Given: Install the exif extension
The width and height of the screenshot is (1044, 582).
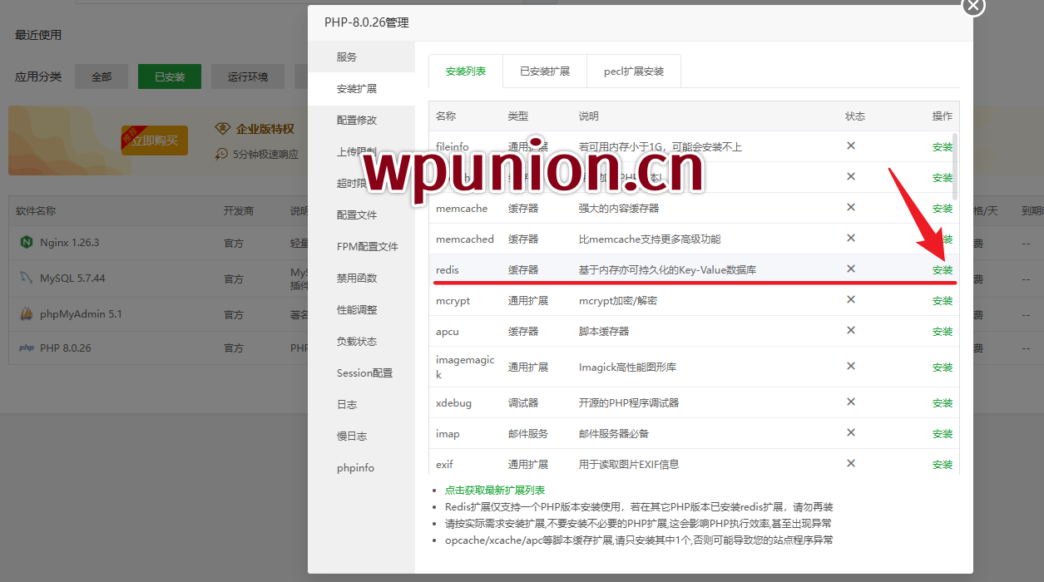Looking at the screenshot, I should pyautogui.click(x=943, y=465).
